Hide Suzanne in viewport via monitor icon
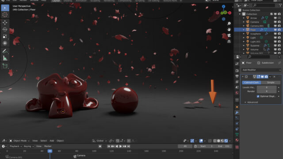This screenshot has height=159, width=283. pyautogui.click(x=275, y=45)
